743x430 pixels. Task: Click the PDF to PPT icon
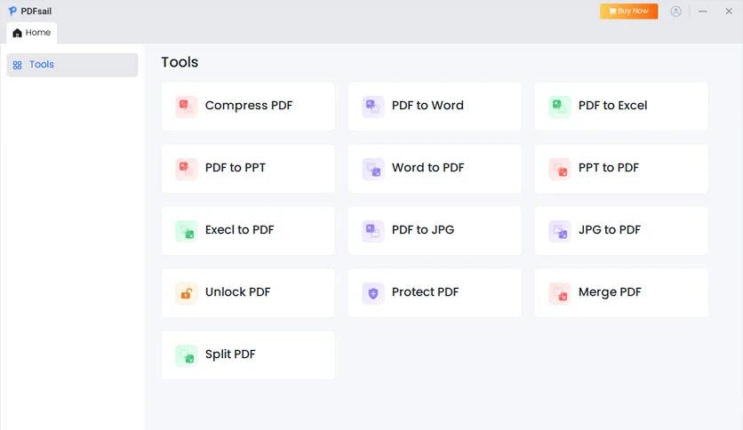(187, 169)
